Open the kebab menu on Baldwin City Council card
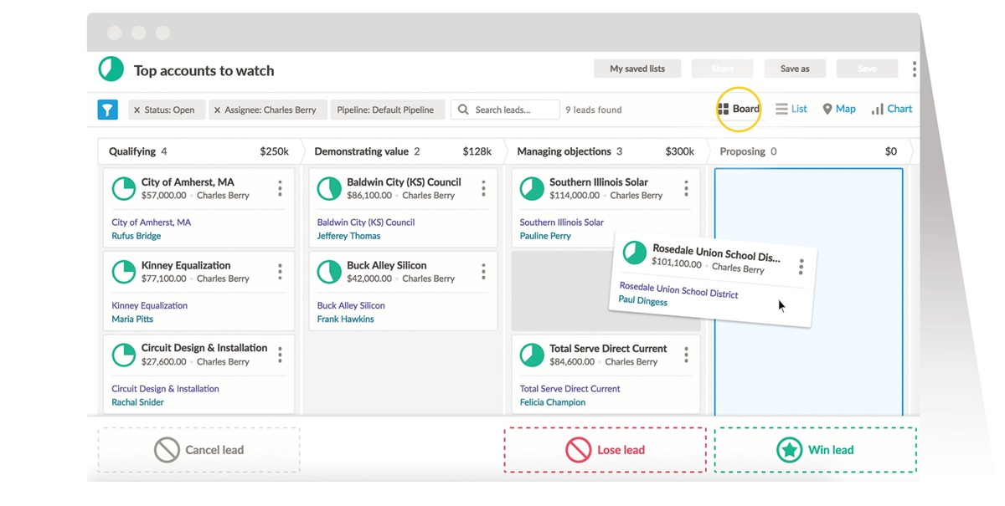 tap(483, 189)
